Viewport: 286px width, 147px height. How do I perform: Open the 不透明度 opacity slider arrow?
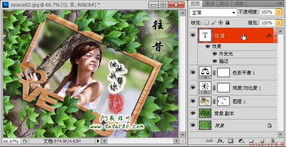(x=279, y=12)
